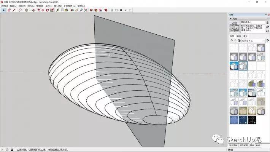Select the arrow Select tool
The width and height of the screenshot is (270, 152).
pos(3,10)
